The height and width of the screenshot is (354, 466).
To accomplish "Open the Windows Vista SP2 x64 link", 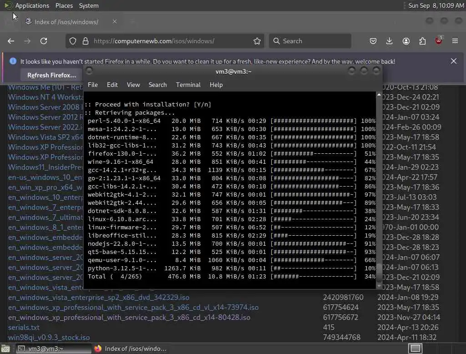I will pos(46,137).
